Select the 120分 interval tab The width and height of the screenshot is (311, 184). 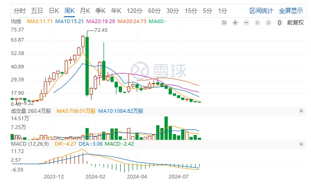(134, 11)
